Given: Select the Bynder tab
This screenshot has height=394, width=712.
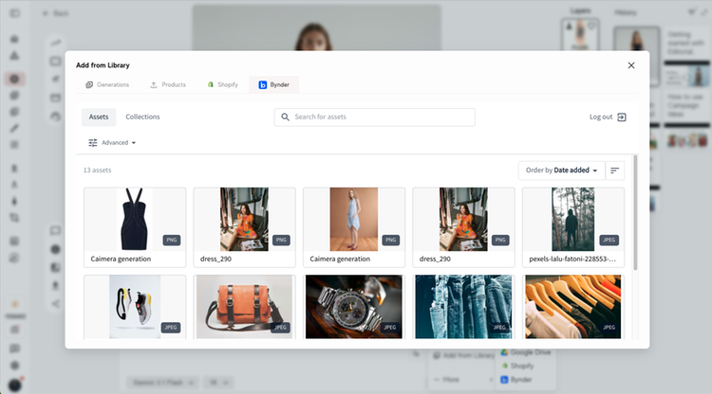Looking at the screenshot, I should click(x=273, y=84).
